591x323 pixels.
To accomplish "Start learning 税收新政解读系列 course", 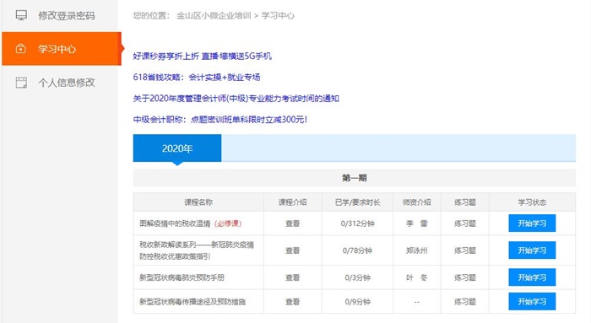I will (x=532, y=250).
